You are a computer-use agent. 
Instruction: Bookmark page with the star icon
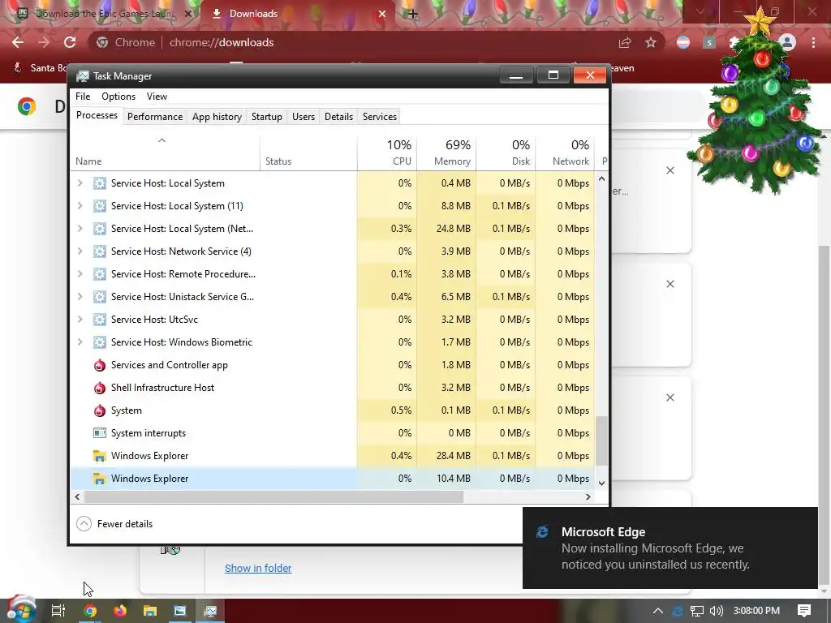point(651,43)
